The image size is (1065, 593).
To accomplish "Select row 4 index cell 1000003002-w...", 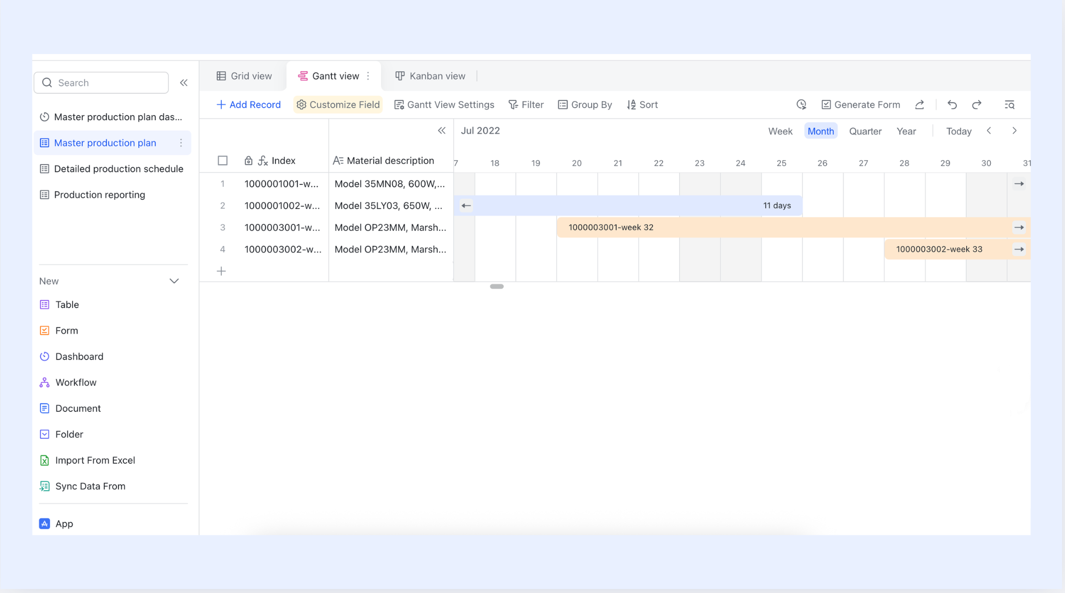I will [283, 249].
